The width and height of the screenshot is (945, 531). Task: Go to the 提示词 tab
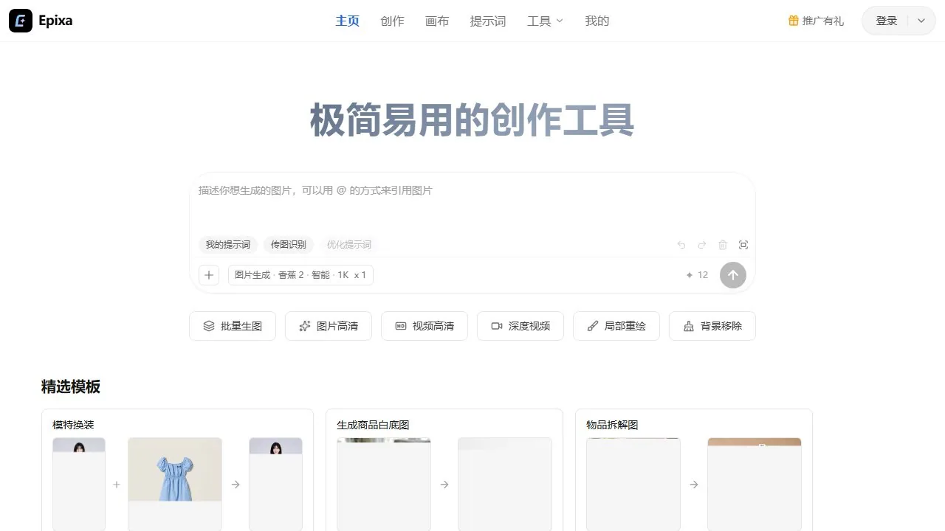tap(488, 21)
